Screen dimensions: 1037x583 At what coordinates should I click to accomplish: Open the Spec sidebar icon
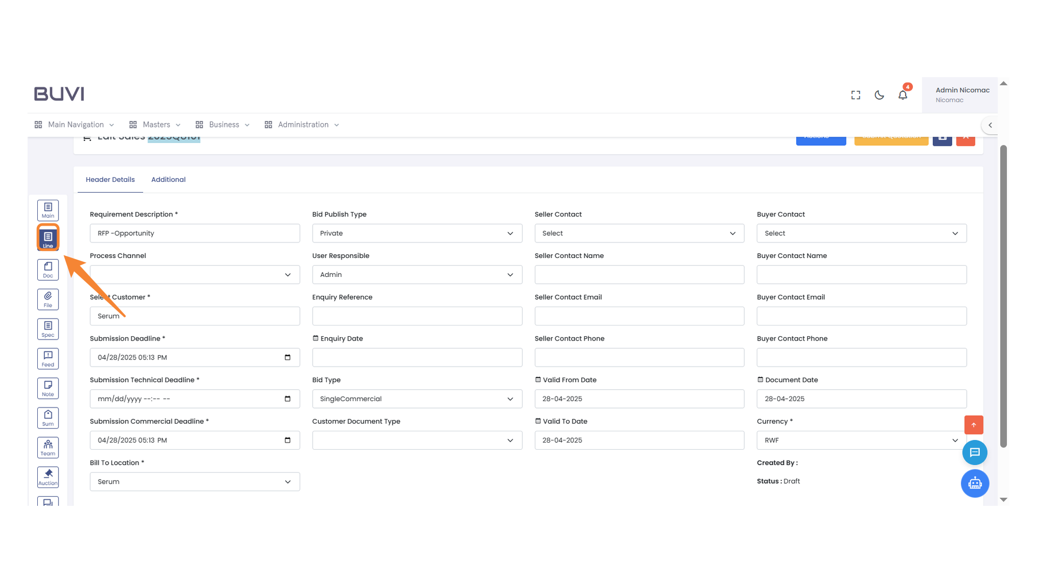click(x=48, y=329)
